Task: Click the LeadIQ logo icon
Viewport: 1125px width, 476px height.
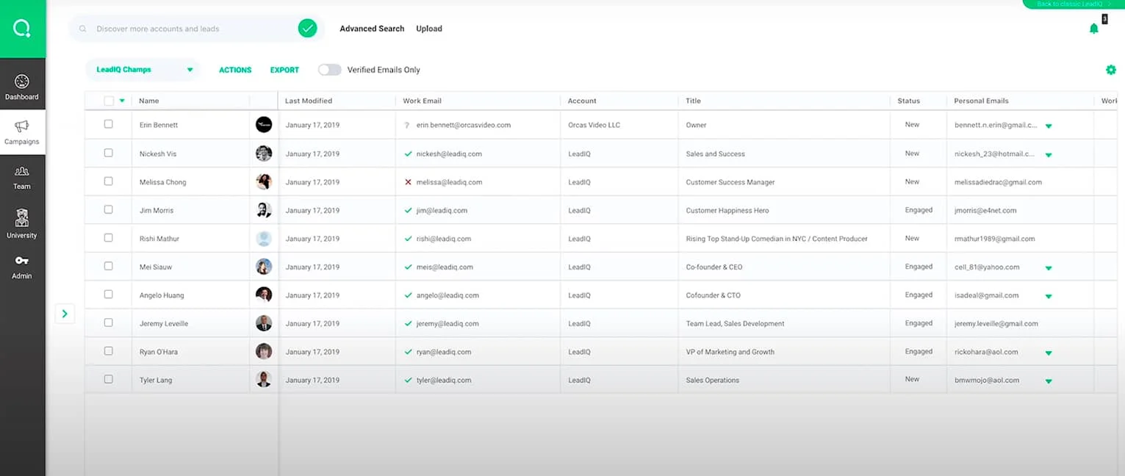Action: (22, 29)
